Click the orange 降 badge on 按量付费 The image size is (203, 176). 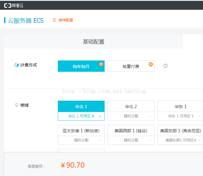pos(151,64)
